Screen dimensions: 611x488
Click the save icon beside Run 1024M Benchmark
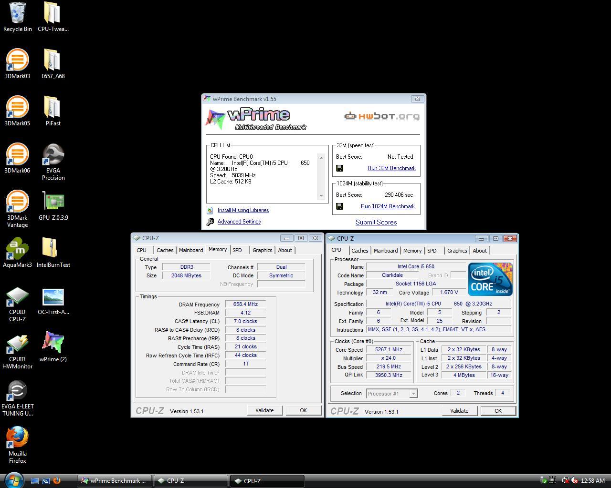pos(339,206)
